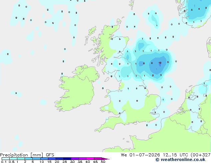Click the 10 value over the North Sea
The width and height of the screenshot is (211, 163).
coord(160,63)
